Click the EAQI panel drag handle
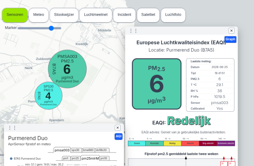 pyautogui.click(x=133, y=31)
